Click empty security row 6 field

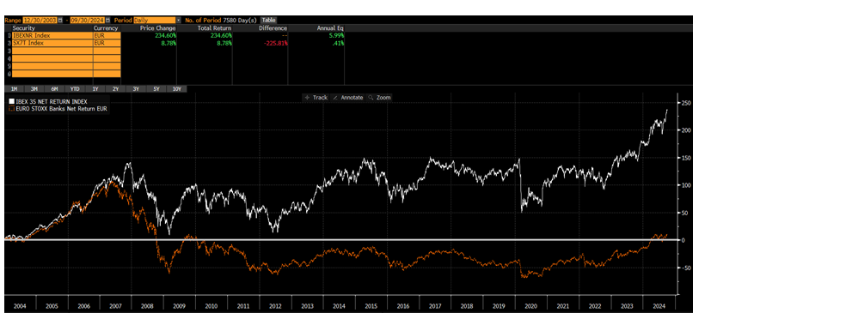[52, 74]
